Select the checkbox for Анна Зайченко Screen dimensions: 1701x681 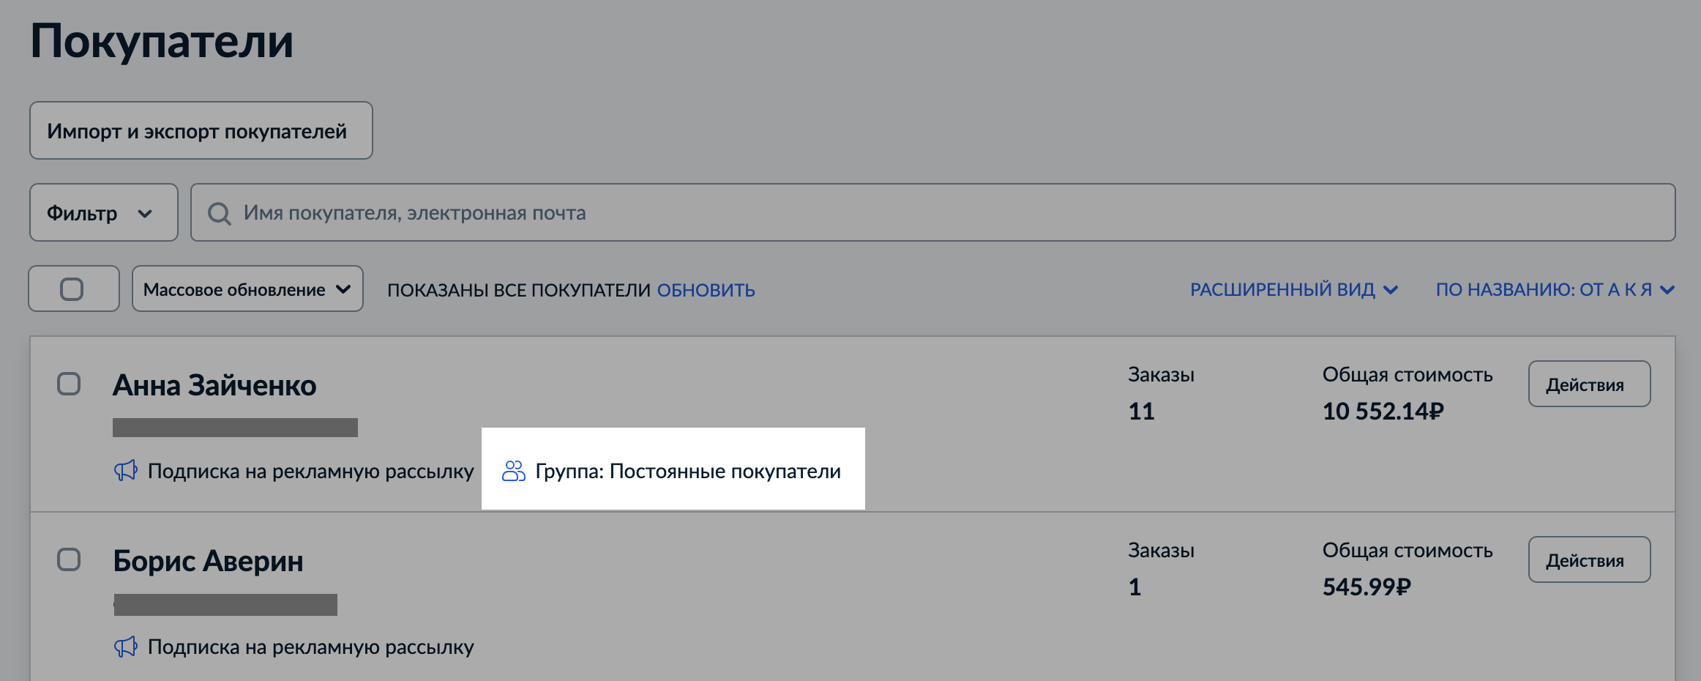click(69, 384)
